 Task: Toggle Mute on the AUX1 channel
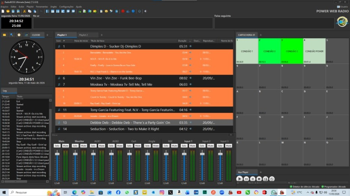click(x=102, y=146)
